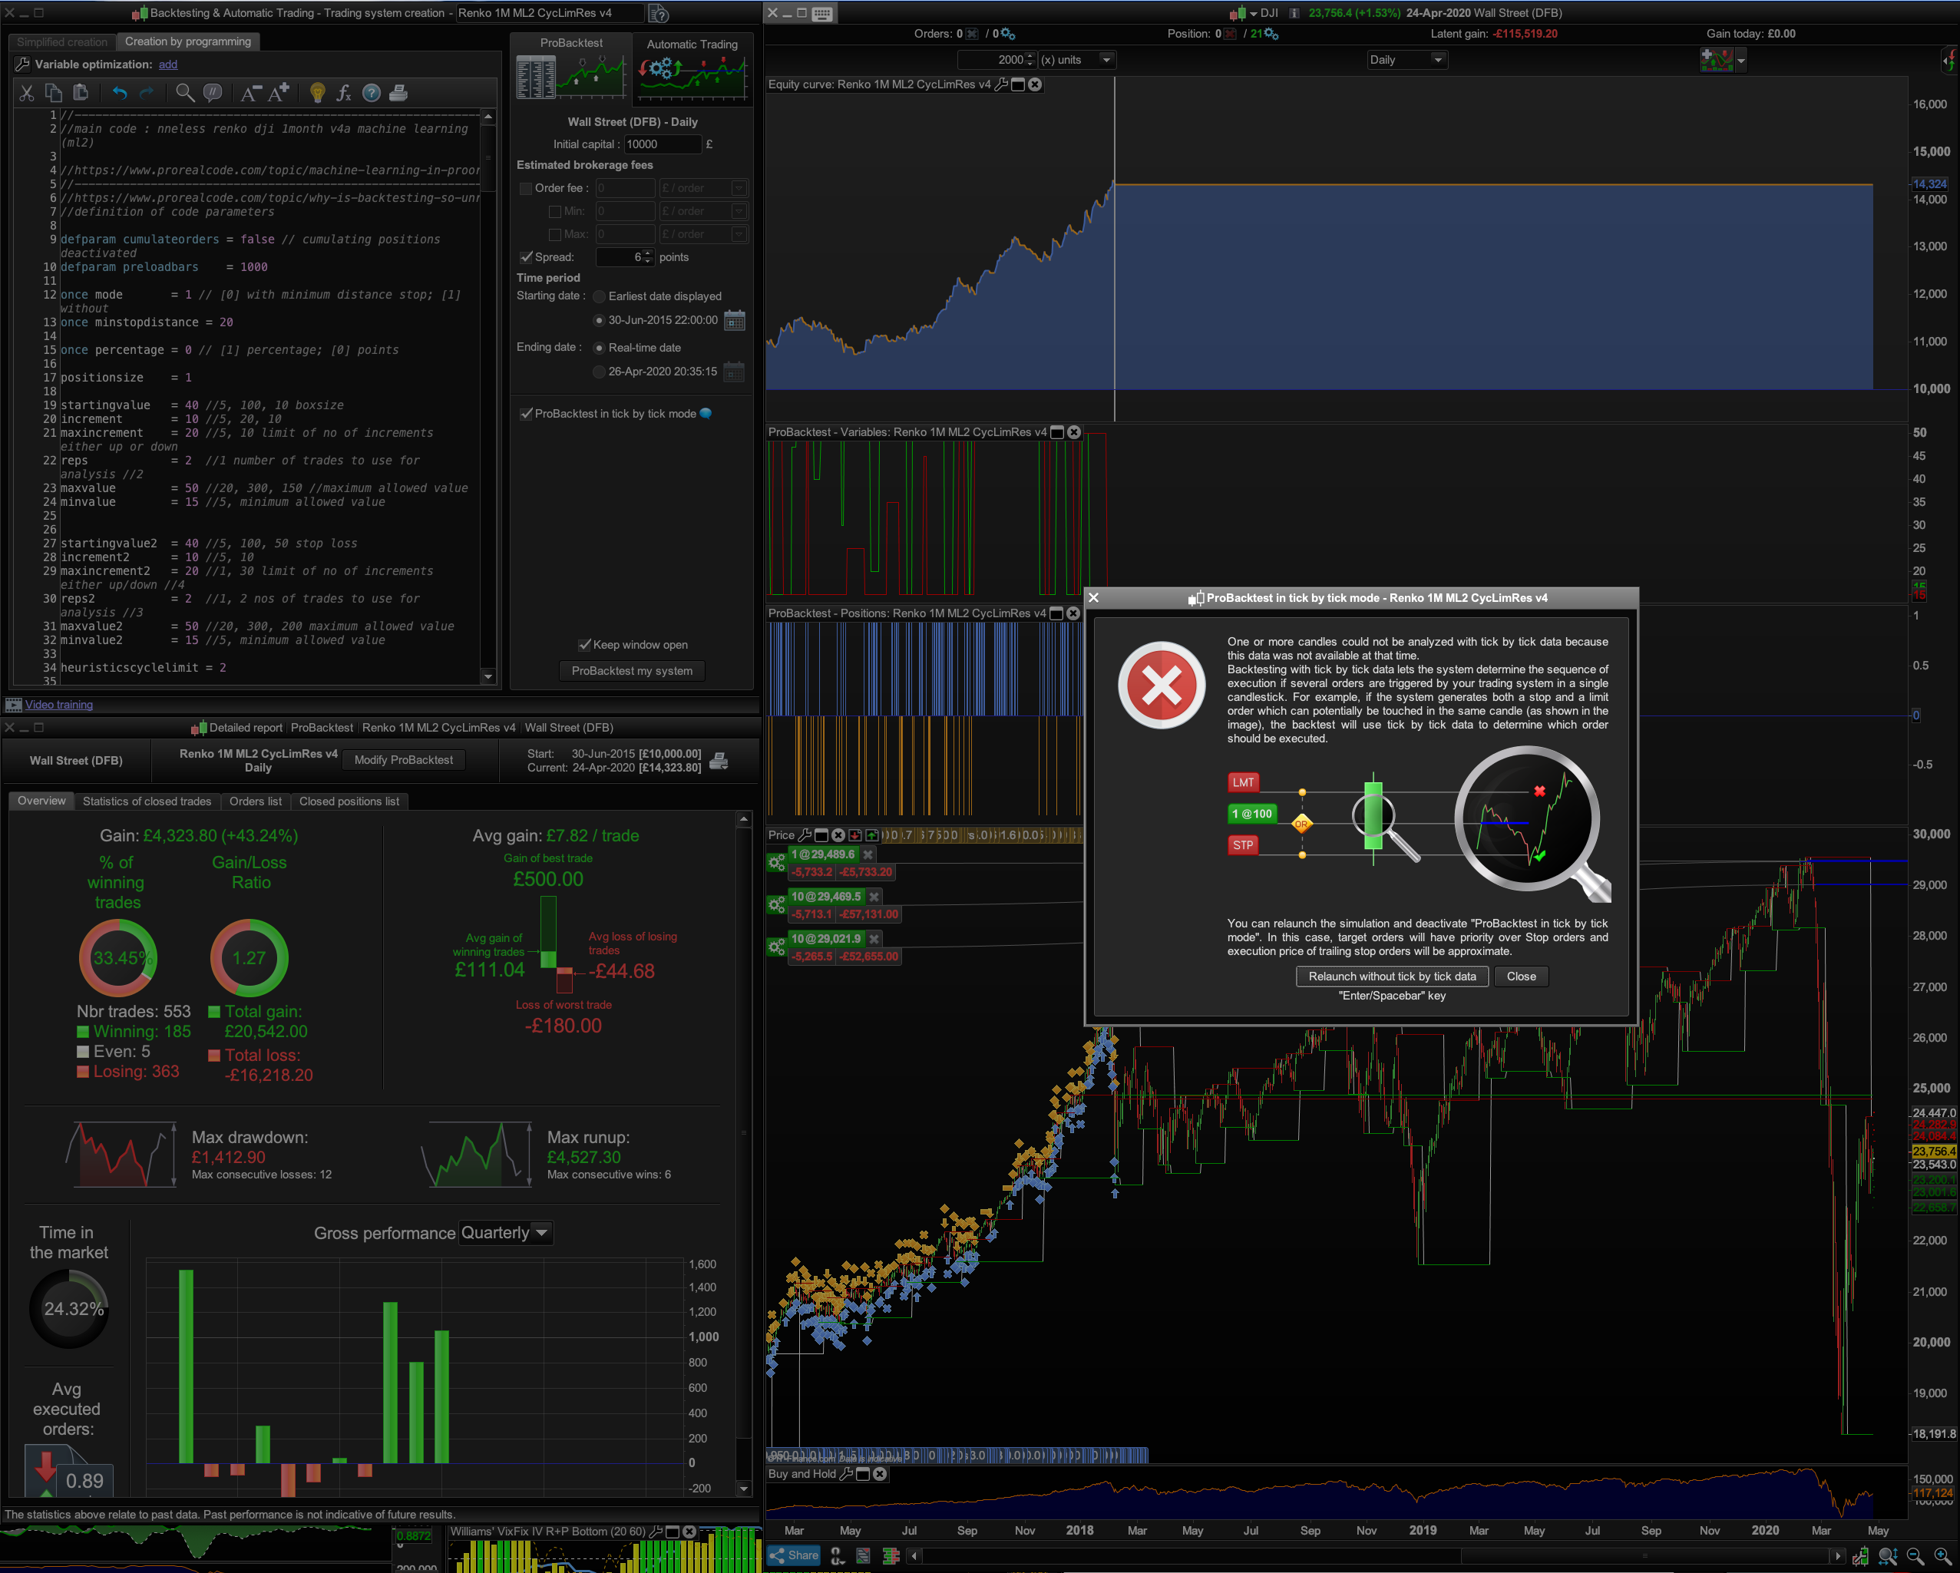The width and height of the screenshot is (1960, 1573).
Task: Increase editor font size with A+ icon
Action: pyautogui.click(x=279, y=93)
